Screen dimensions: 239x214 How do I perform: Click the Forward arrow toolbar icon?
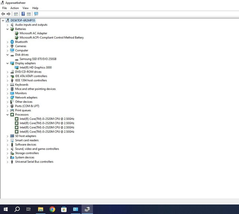pyautogui.click(x=9, y=14)
